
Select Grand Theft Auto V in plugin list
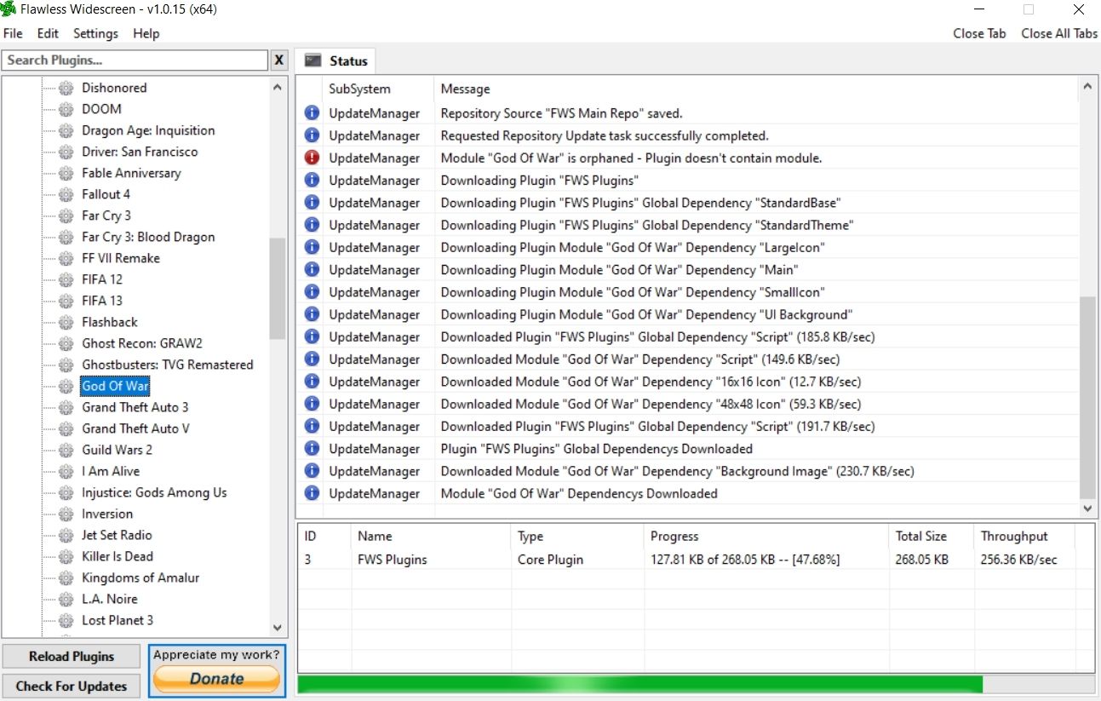pos(135,428)
